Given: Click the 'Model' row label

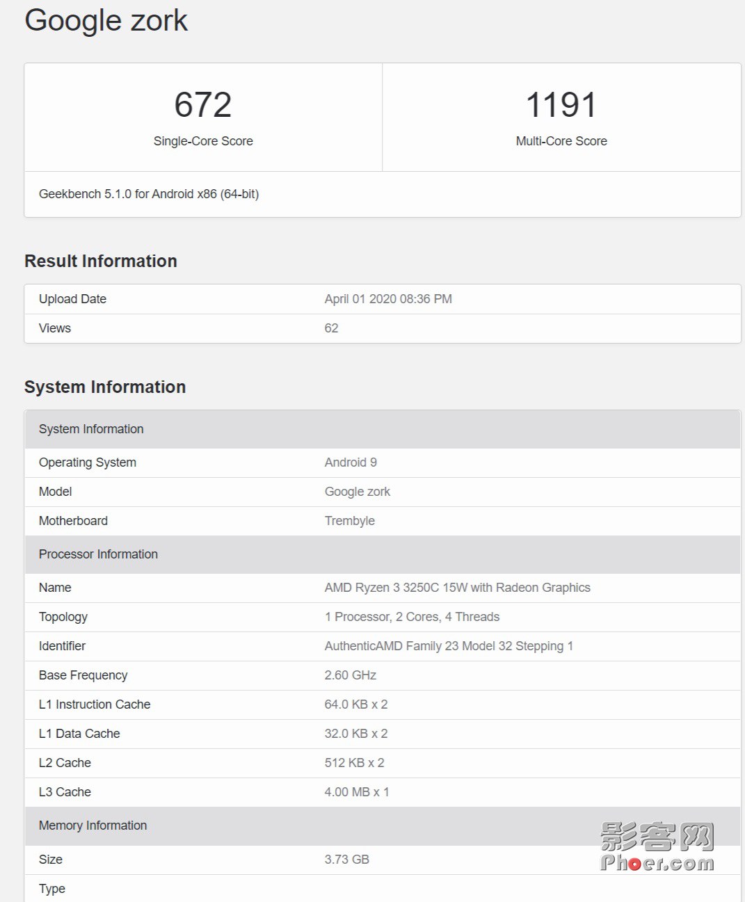Looking at the screenshot, I should (x=55, y=492).
